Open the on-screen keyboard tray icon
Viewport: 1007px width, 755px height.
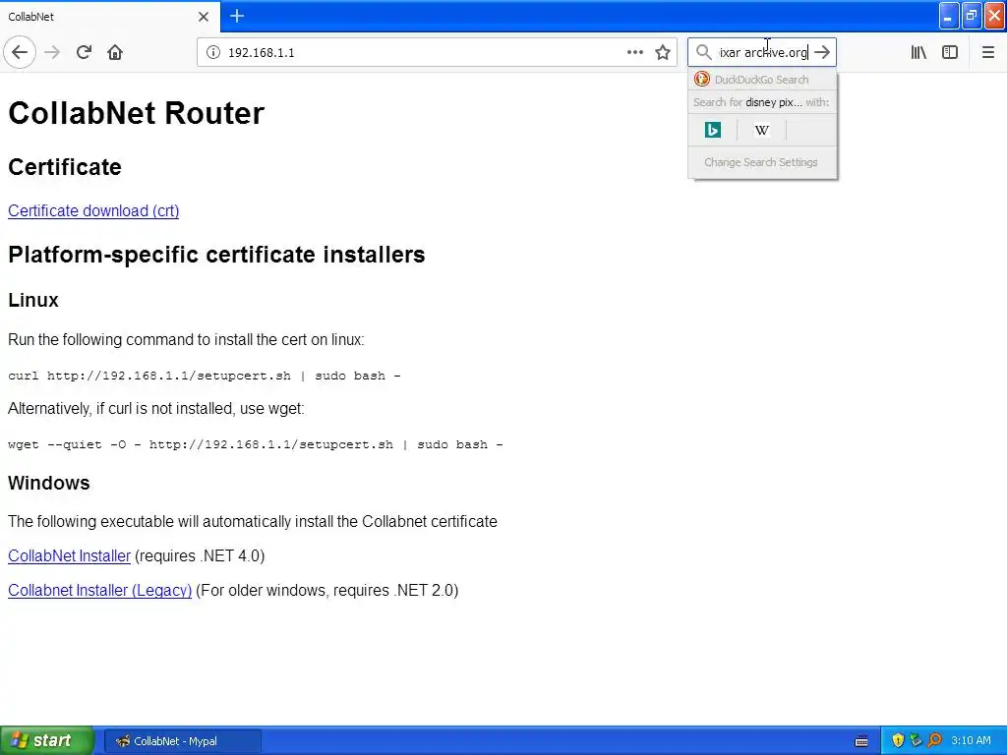click(x=861, y=741)
